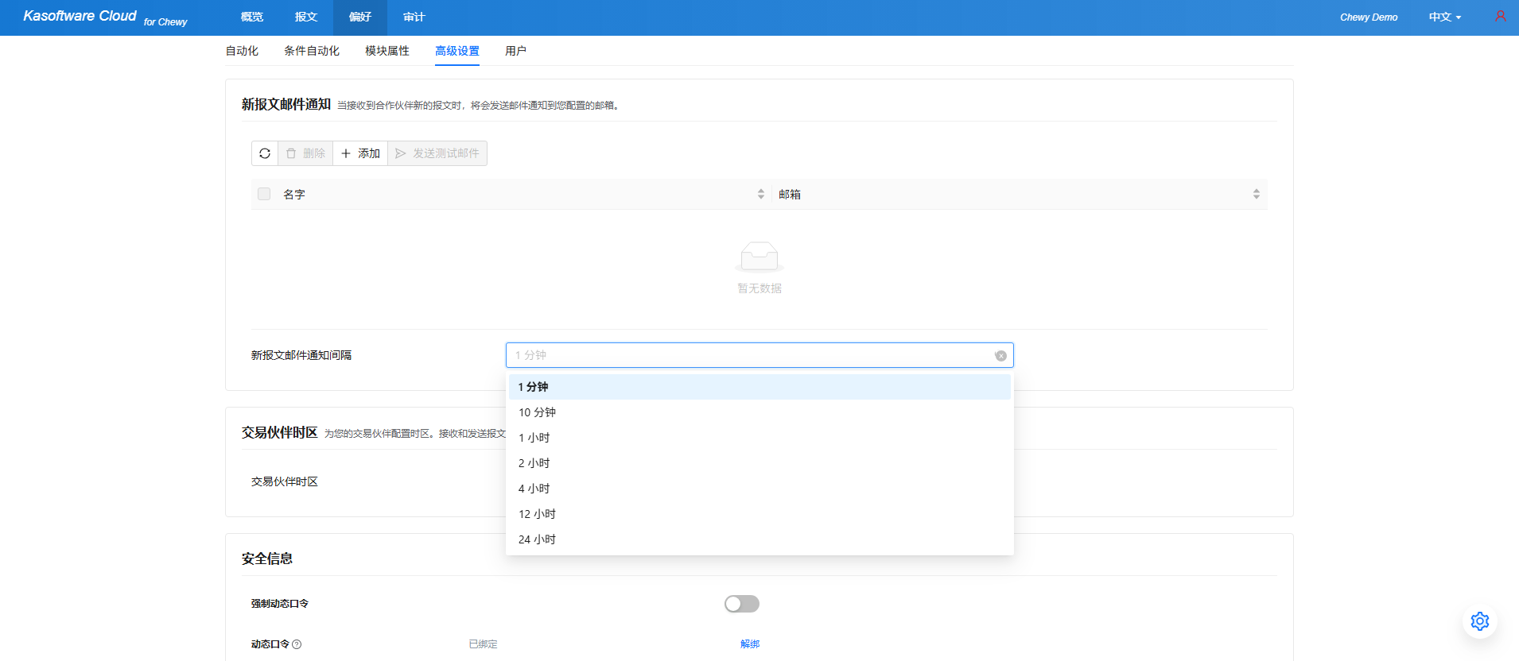Sort the 邮箱 column
The height and width of the screenshot is (661, 1519).
pos(1256,194)
